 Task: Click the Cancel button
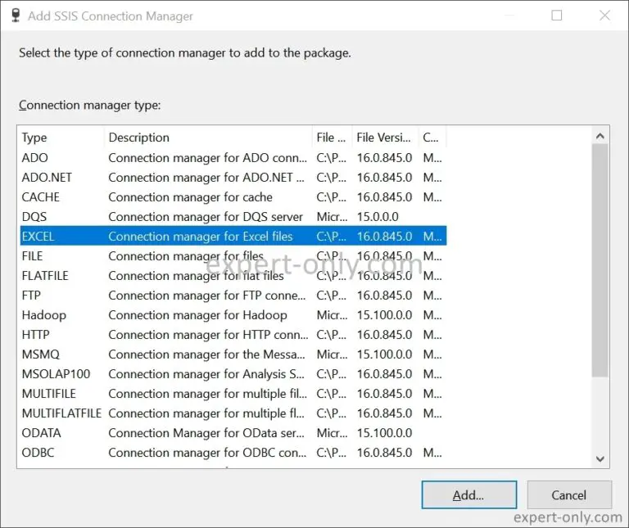pos(569,495)
